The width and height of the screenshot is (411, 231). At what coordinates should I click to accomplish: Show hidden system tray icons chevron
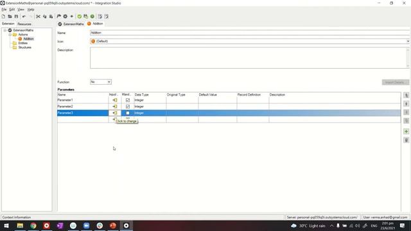tap(331, 226)
